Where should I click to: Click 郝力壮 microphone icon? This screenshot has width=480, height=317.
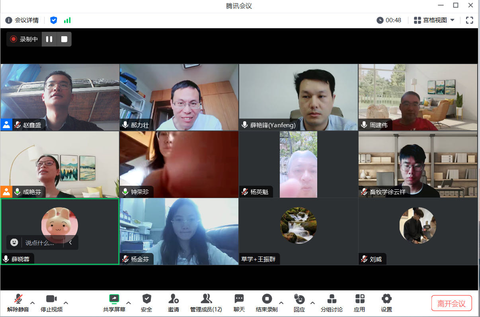(x=125, y=125)
